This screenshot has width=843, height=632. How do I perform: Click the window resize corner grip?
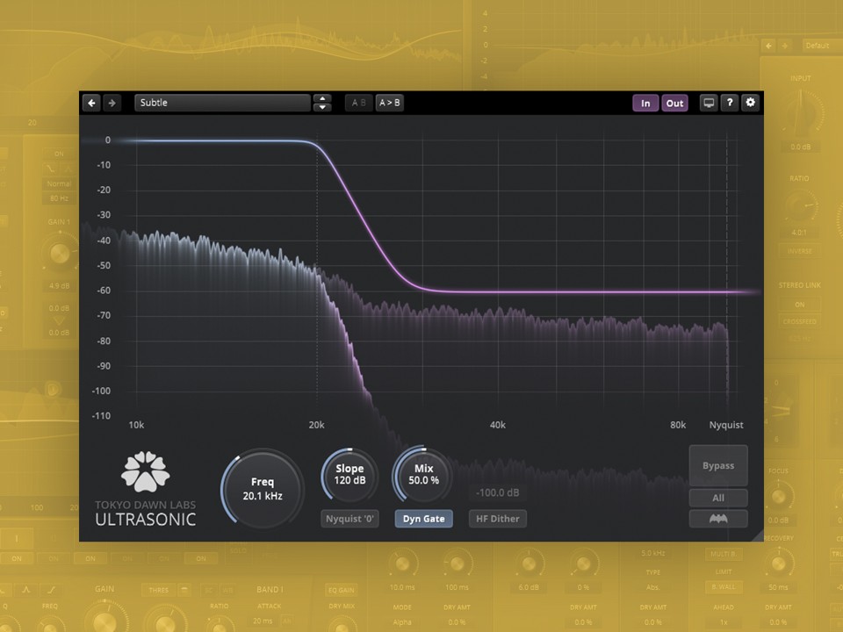tap(757, 535)
